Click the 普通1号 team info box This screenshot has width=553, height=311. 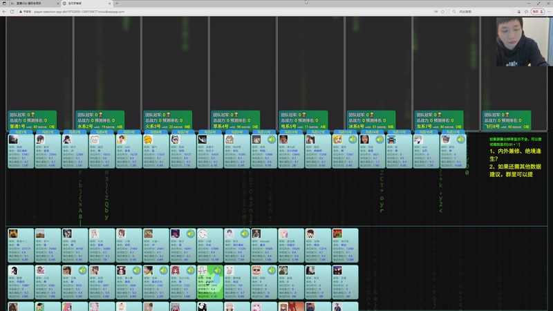point(32,120)
